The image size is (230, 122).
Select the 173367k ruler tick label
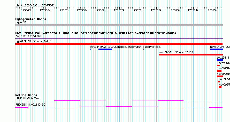click(x=64, y=10)
